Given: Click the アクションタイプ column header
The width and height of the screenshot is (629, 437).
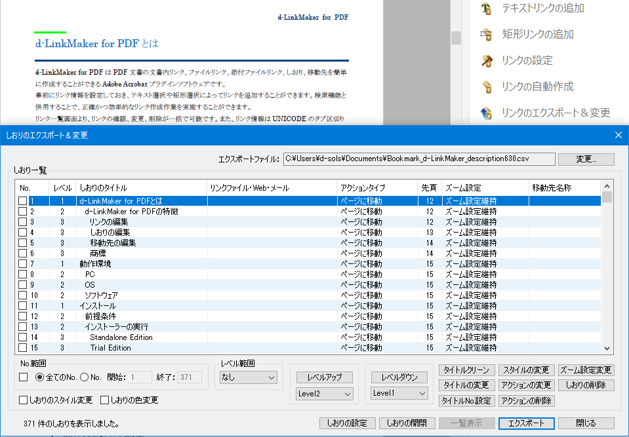Looking at the screenshot, I should point(377,188).
